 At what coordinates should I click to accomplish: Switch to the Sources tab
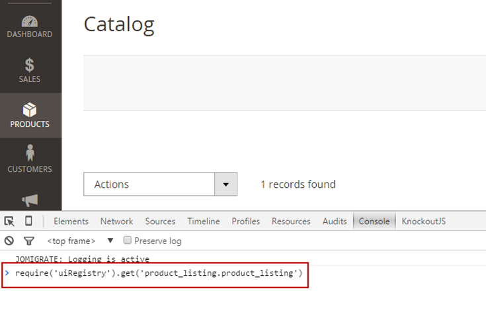(160, 222)
